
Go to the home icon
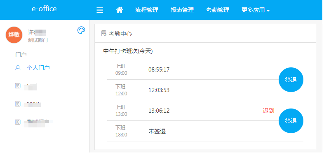point(120,10)
